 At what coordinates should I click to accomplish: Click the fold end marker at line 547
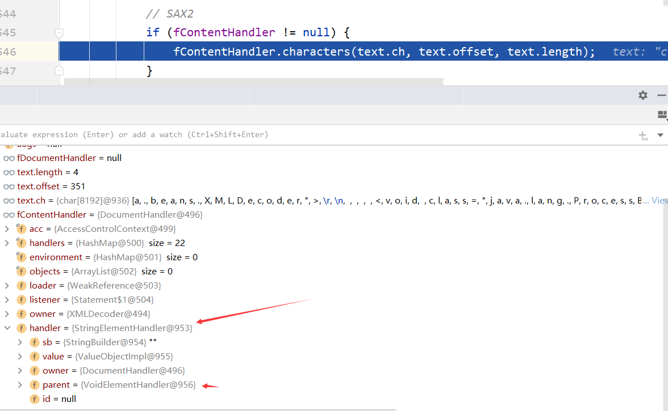coord(59,70)
